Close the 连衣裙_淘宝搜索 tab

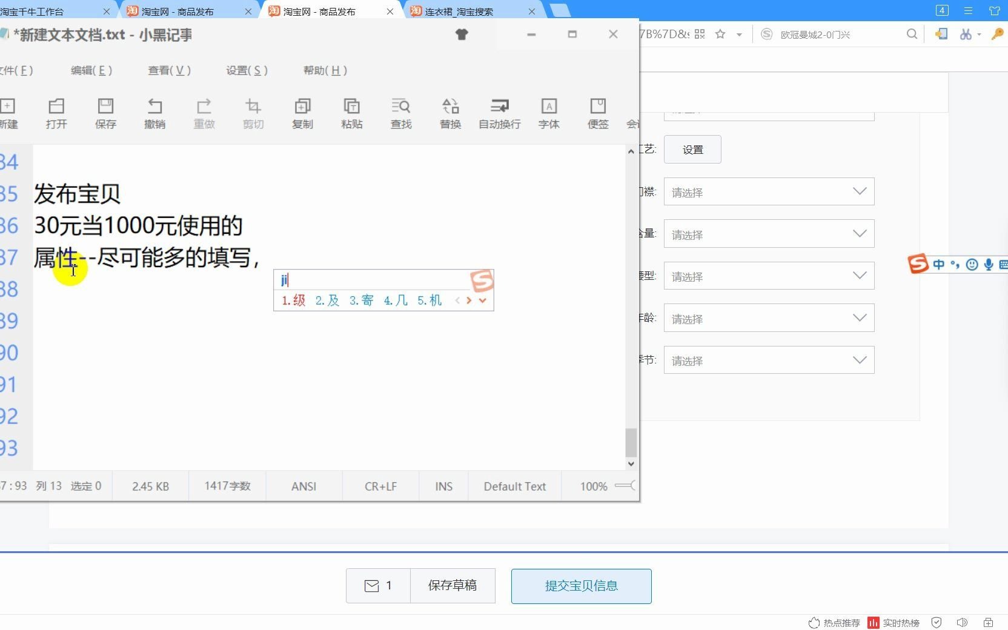(532, 12)
